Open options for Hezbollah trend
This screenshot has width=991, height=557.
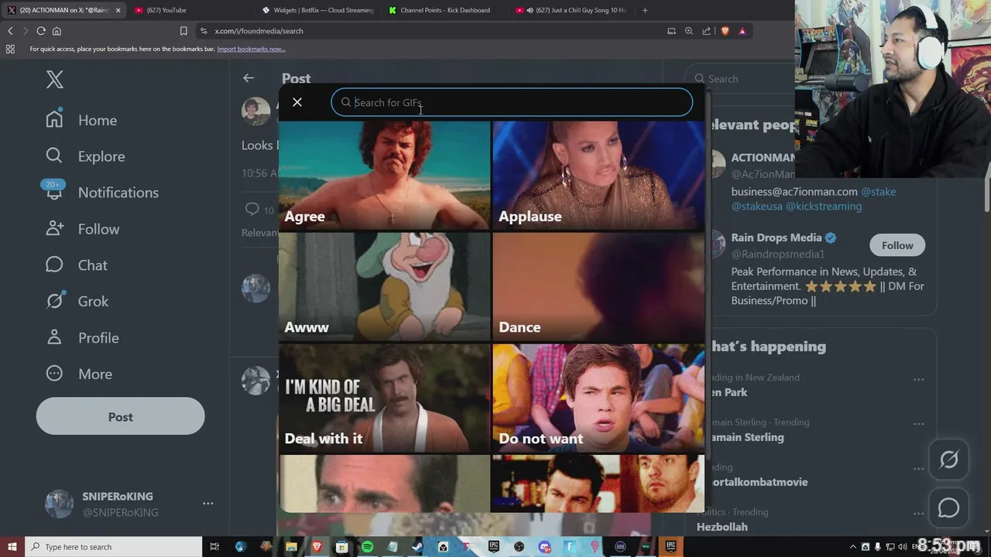[918, 514]
